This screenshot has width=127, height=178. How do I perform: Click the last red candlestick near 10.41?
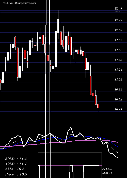(98, 106)
